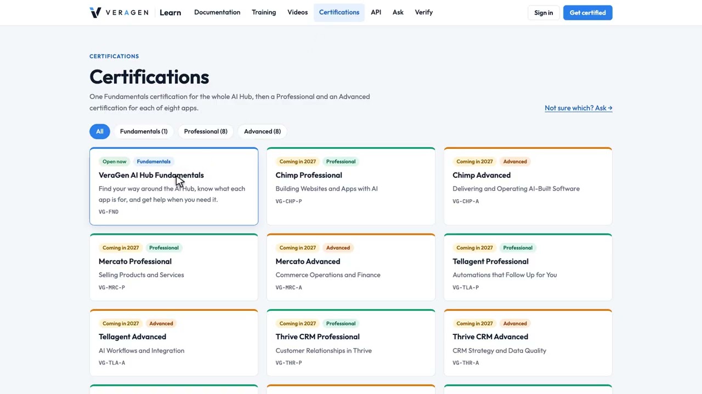Click the Get certified button
The height and width of the screenshot is (394, 702).
click(x=587, y=13)
